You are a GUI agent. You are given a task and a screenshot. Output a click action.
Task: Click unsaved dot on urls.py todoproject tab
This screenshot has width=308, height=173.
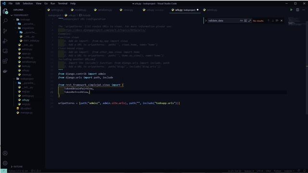(x=198, y=10)
